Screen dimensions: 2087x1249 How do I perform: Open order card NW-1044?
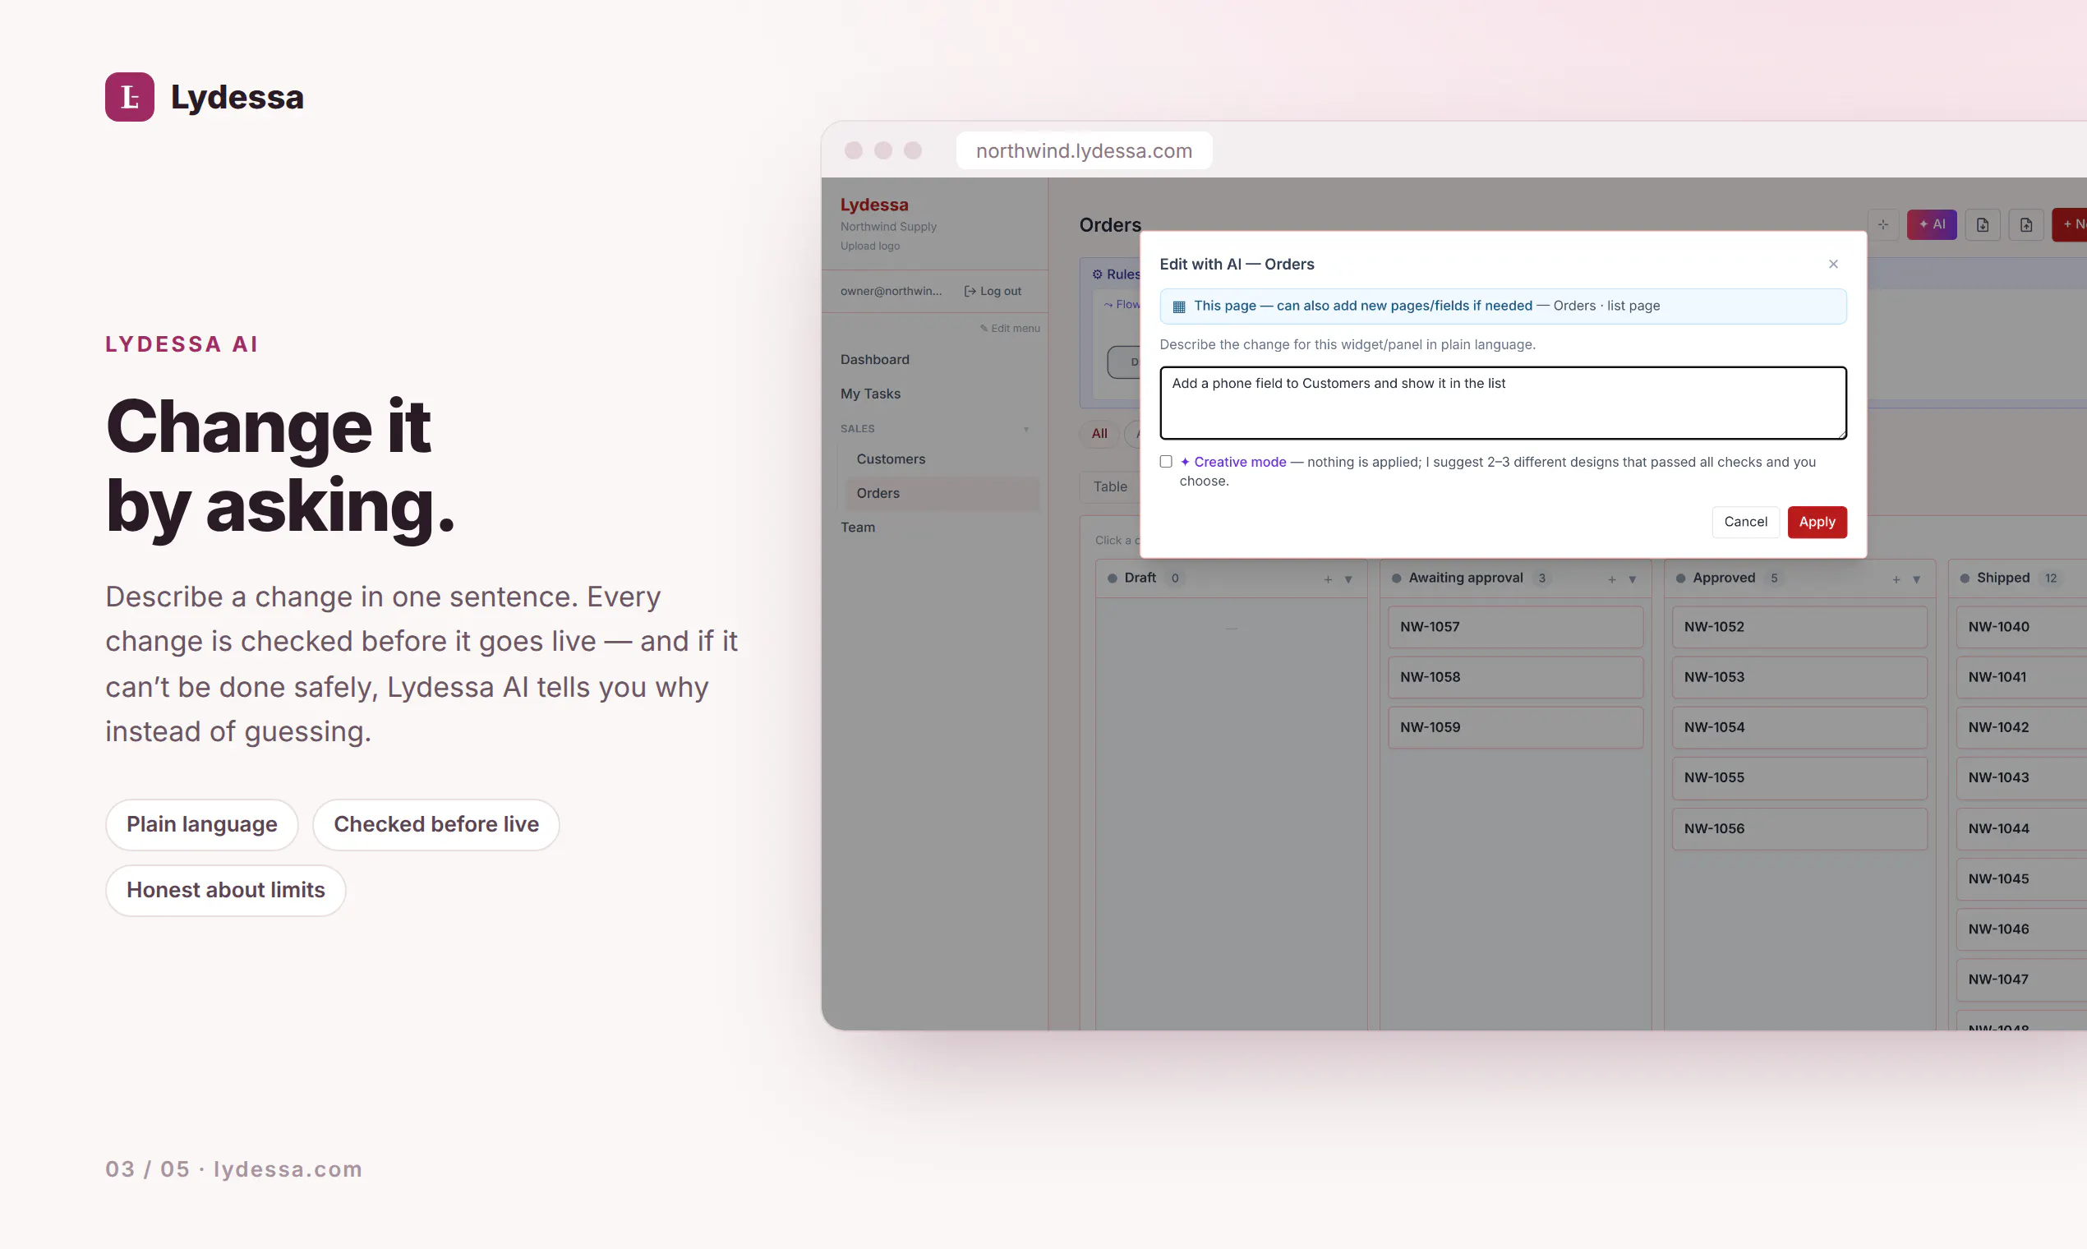point(2021,829)
